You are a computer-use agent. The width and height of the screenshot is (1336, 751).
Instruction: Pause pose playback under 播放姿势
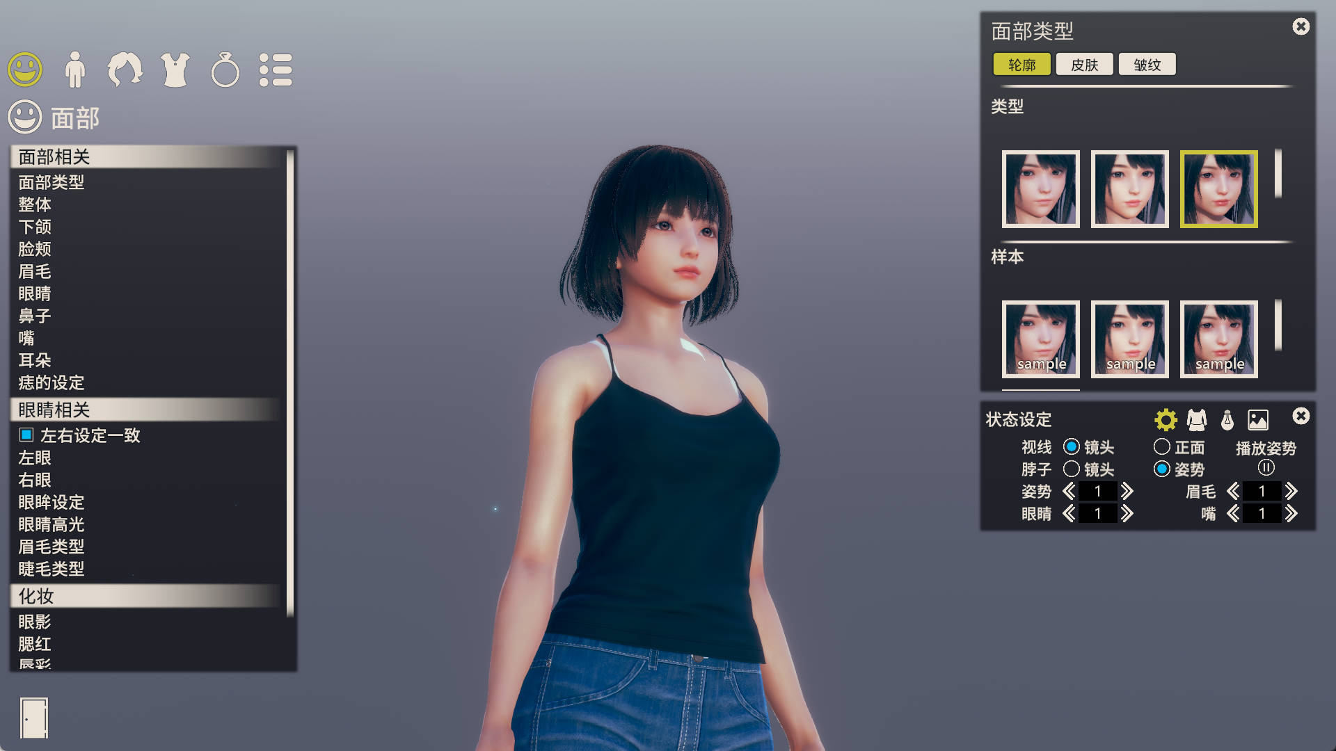pos(1266,467)
